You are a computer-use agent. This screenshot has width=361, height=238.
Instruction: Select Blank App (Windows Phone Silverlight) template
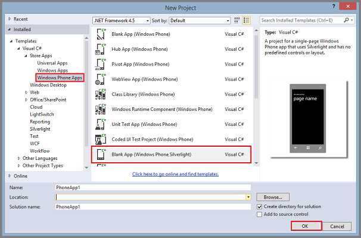click(x=171, y=154)
